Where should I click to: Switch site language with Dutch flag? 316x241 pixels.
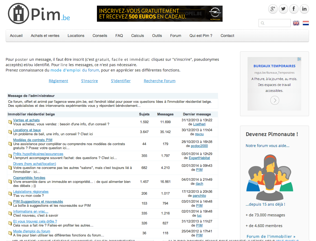tap(306, 23)
